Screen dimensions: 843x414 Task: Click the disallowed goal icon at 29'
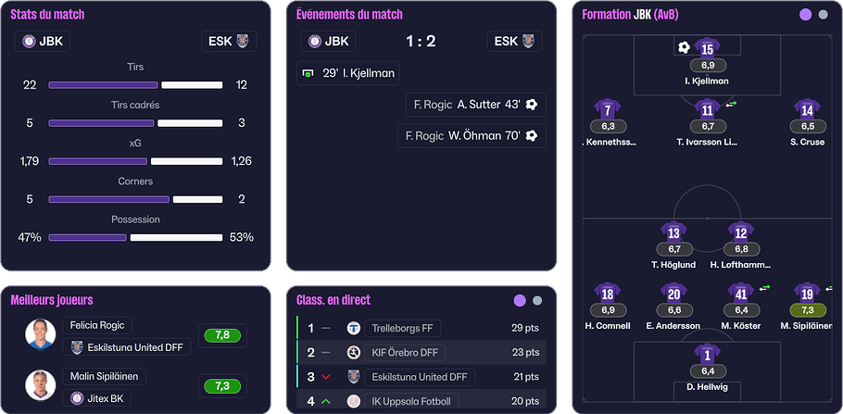308,73
